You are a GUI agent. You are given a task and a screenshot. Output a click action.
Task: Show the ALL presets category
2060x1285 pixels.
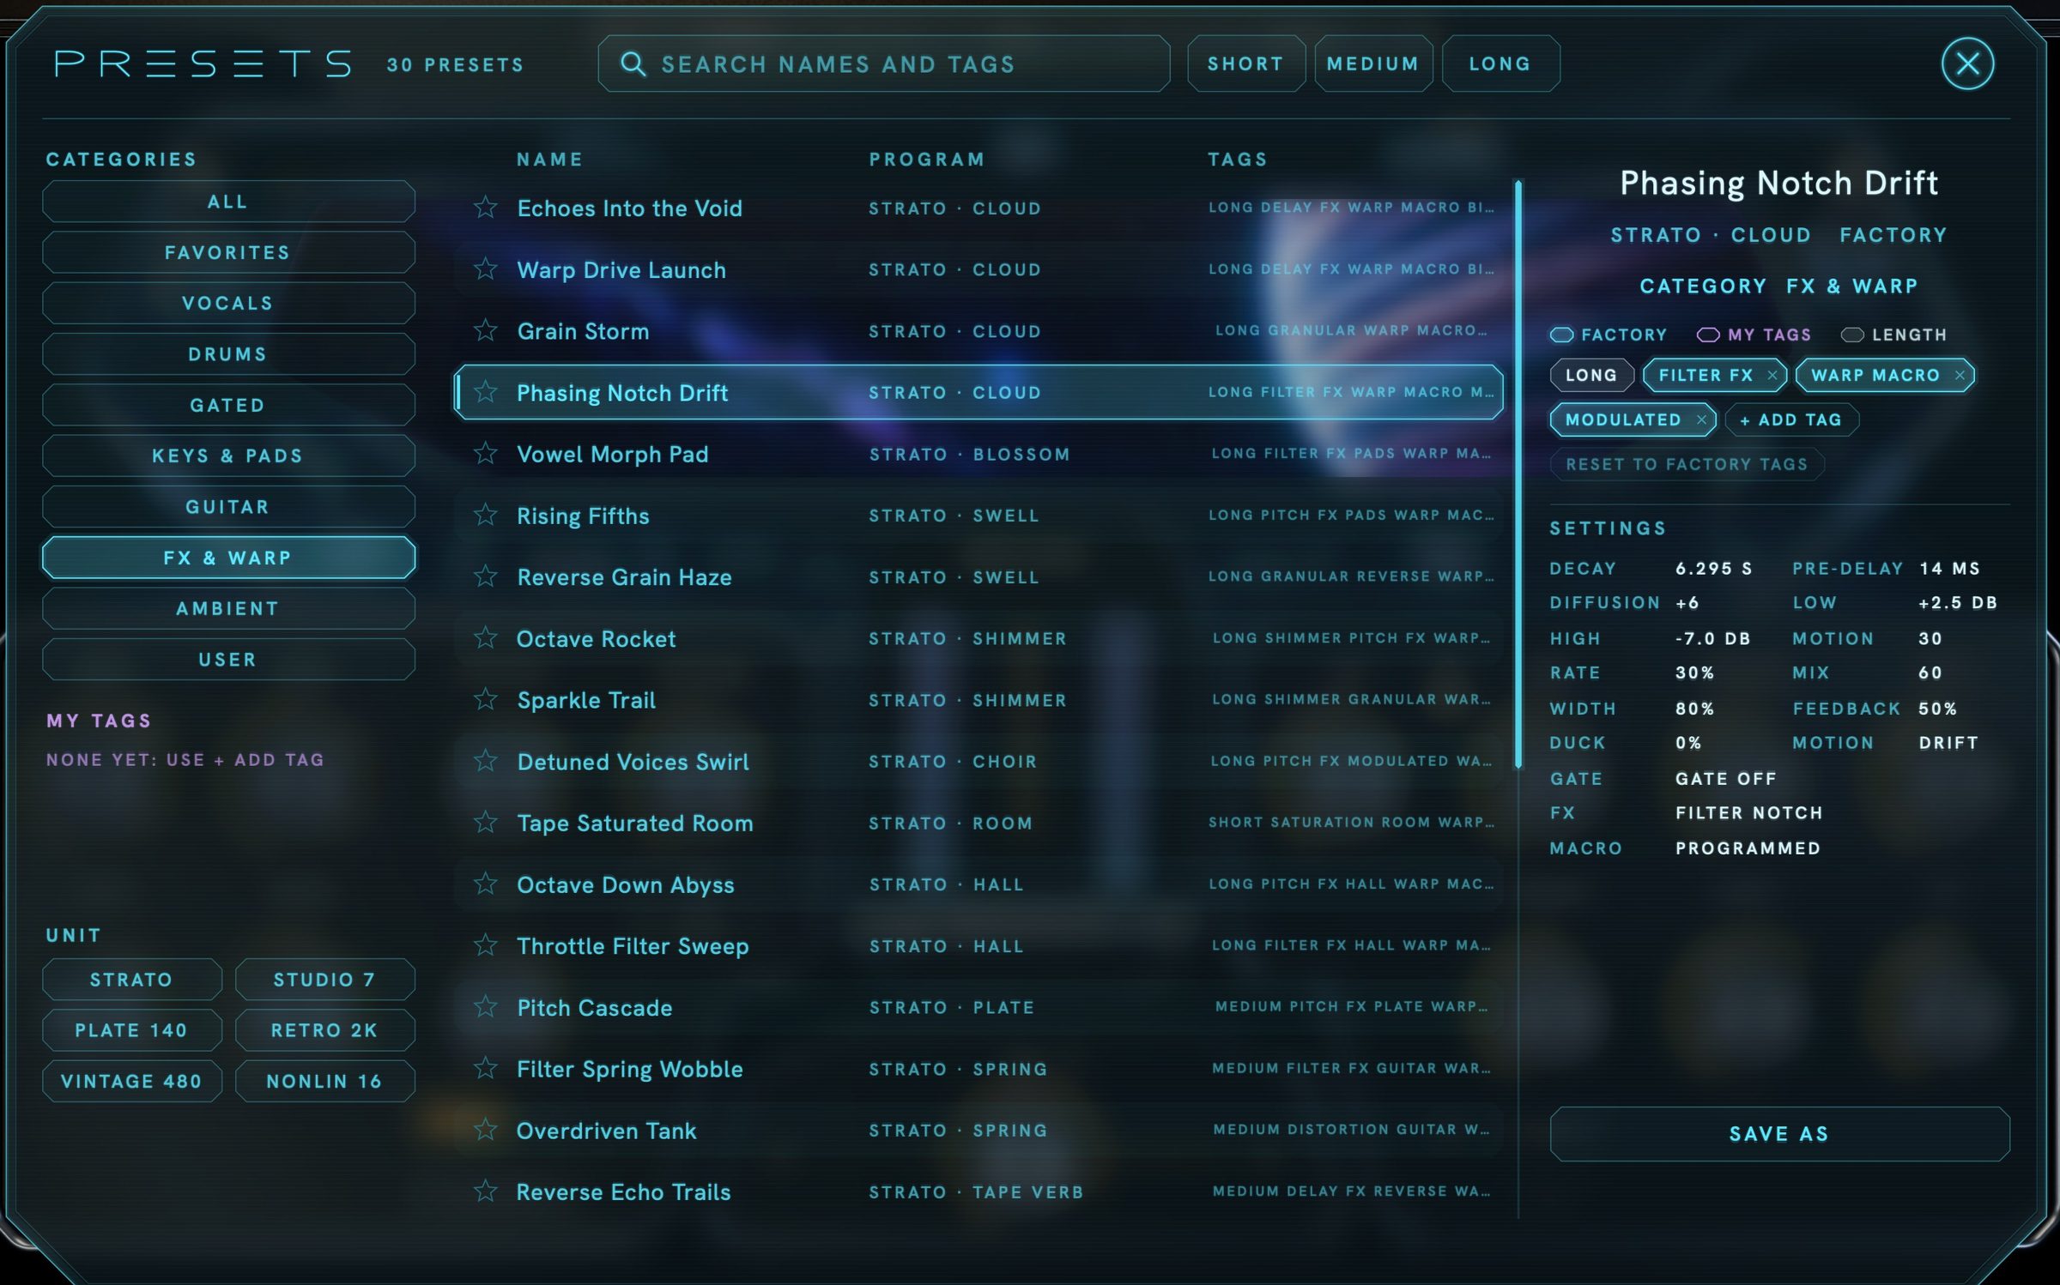tap(228, 202)
